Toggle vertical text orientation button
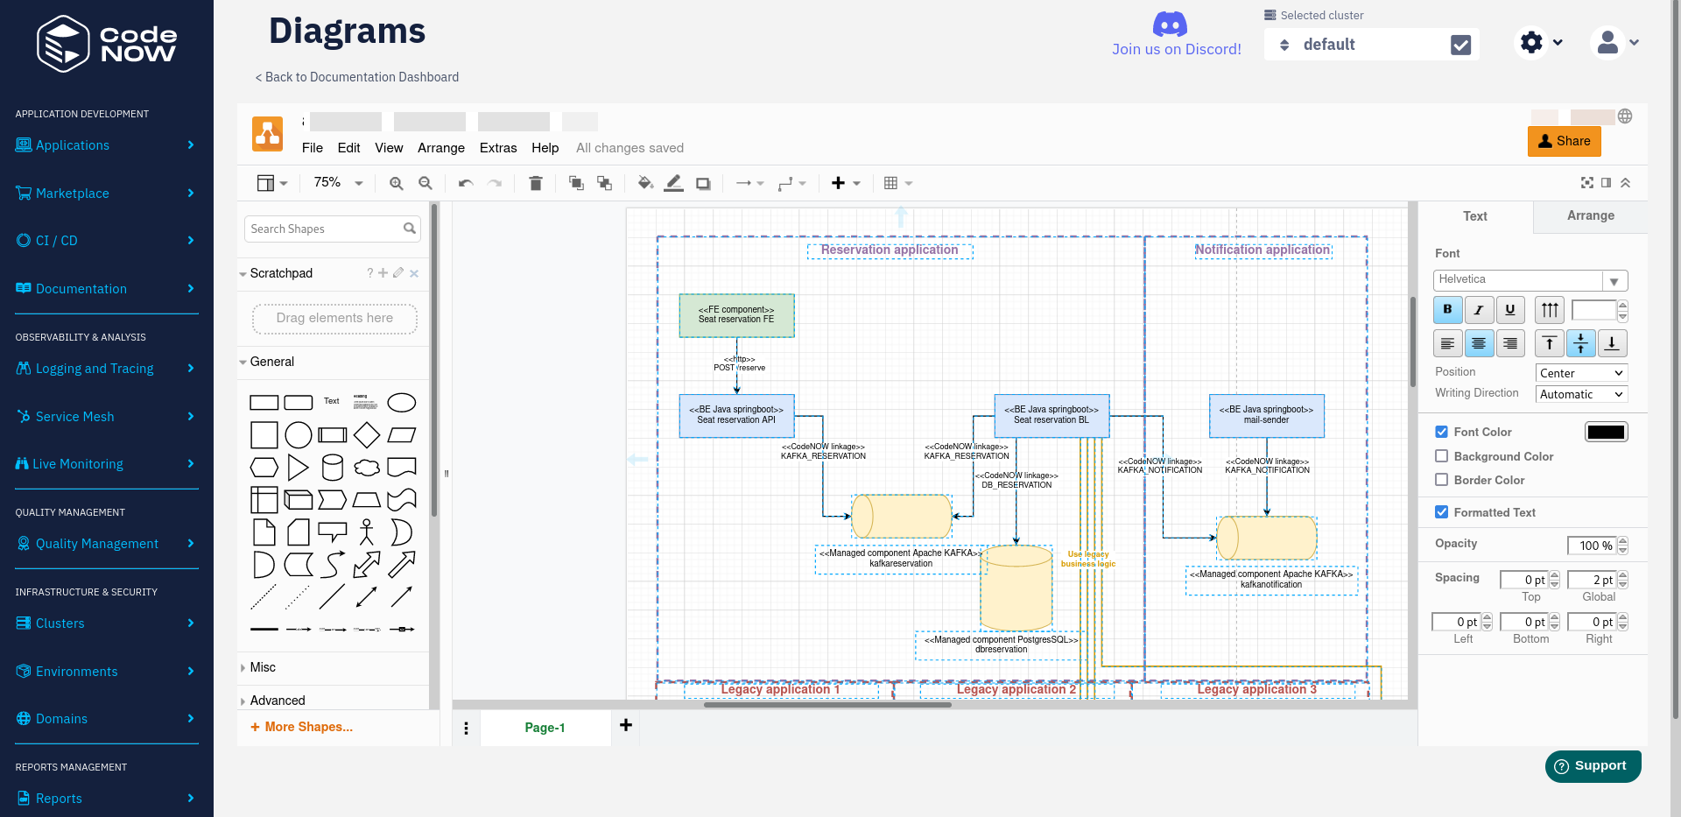The image size is (1681, 817). 1550,309
